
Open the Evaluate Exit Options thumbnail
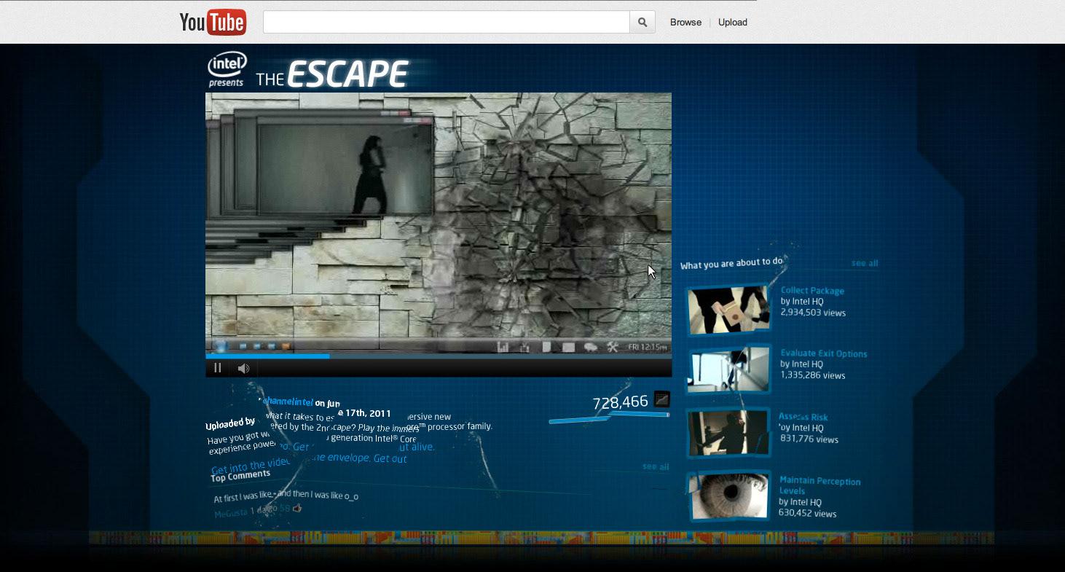729,370
